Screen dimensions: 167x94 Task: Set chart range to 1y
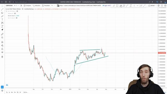9,92
